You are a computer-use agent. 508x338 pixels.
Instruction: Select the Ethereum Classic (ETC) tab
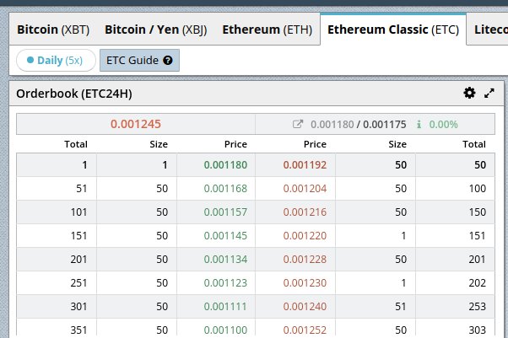click(x=393, y=30)
